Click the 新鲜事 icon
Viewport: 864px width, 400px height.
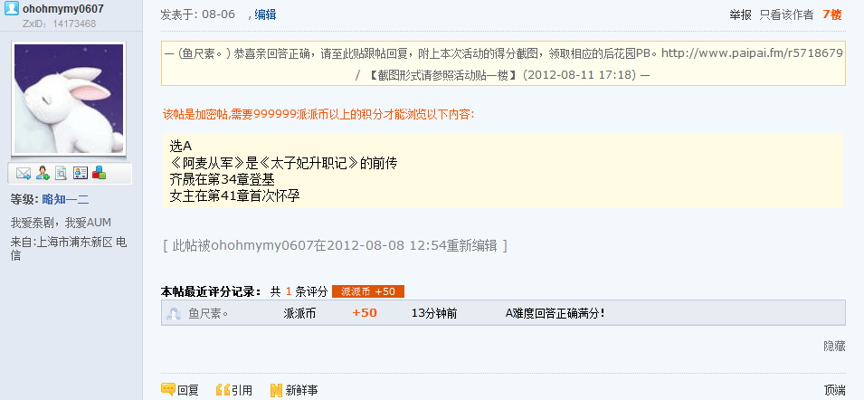tap(276, 390)
